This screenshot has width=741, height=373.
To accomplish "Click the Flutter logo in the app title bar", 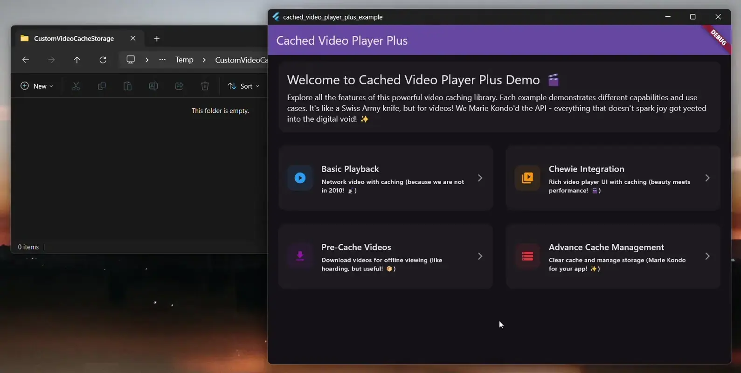I will pyautogui.click(x=276, y=17).
